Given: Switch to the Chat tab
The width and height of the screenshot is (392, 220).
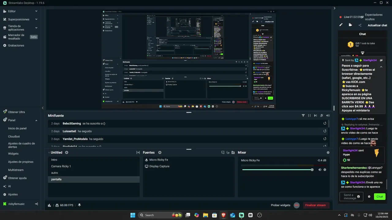Looking at the screenshot, I should tap(362, 34).
